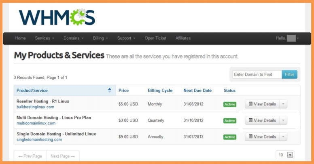The image size is (314, 164).
Task: Open the Hello user account dropdown
Action: coord(287,38)
